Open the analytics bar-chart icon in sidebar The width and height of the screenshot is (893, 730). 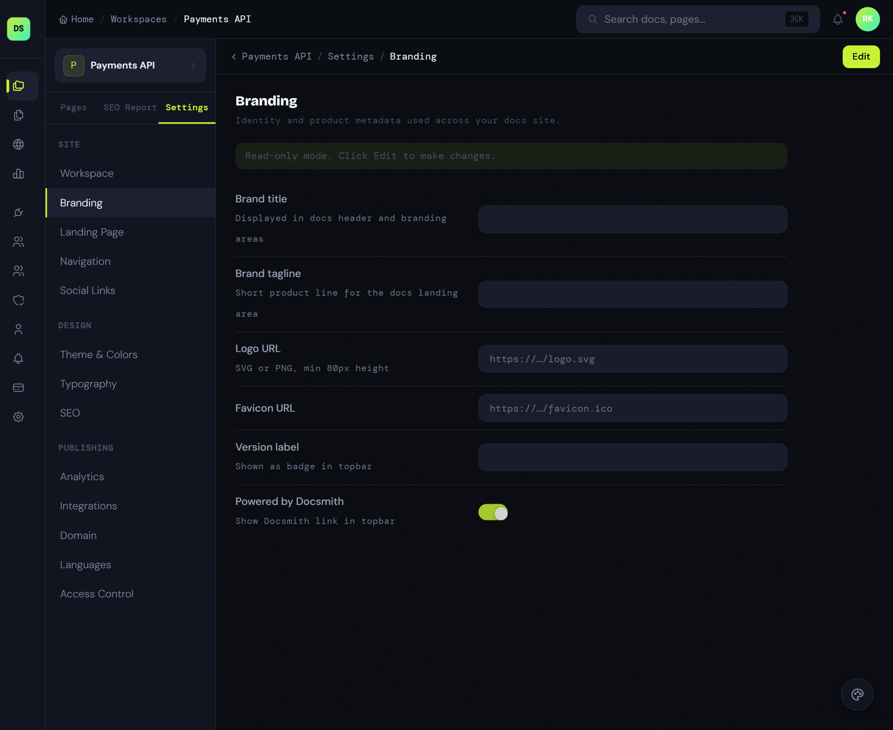tap(18, 174)
